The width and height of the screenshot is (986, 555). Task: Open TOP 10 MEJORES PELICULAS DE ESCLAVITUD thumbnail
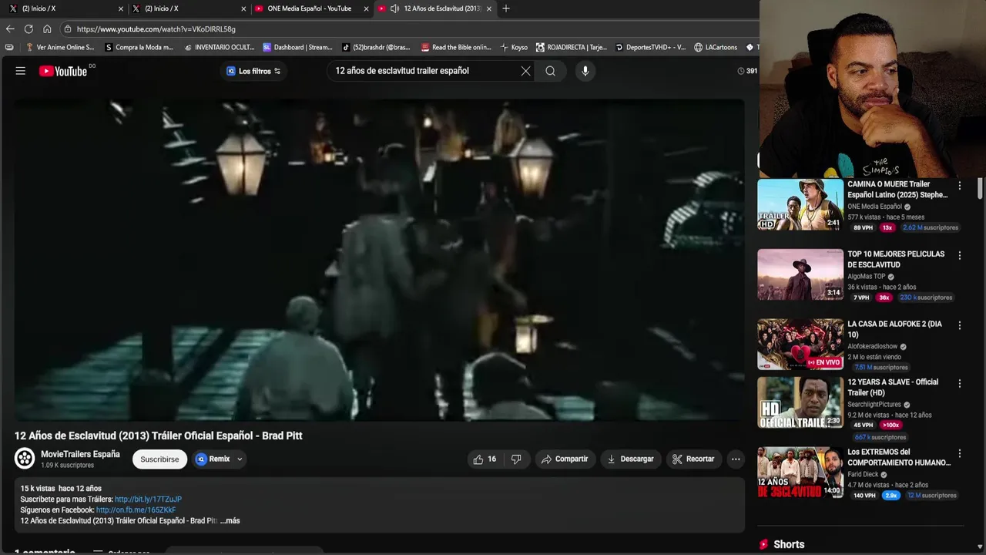click(800, 274)
